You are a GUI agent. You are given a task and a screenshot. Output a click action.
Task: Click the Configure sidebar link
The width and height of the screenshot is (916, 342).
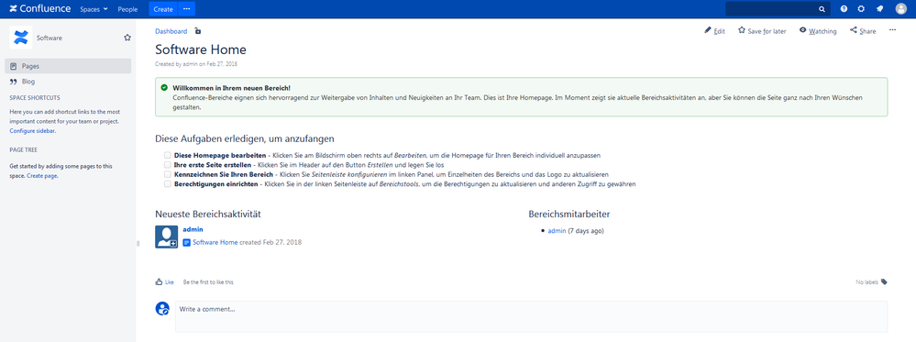click(x=33, y=131)
